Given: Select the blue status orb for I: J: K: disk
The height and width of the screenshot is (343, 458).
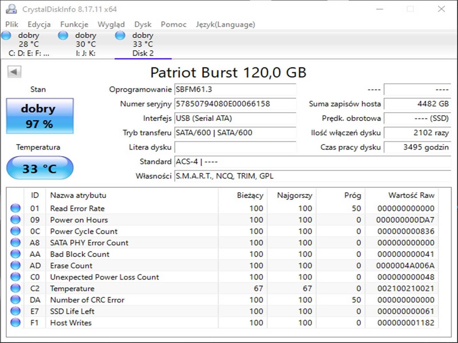Looking at the screenshot, I should tap(63, 35).
